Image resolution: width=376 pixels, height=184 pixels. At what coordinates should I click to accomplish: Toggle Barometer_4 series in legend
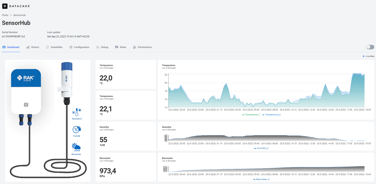coord(261,179)
